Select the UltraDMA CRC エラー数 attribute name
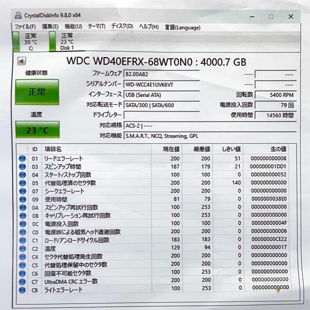Viewport: 310px width, 310px height. pos(71,282)
